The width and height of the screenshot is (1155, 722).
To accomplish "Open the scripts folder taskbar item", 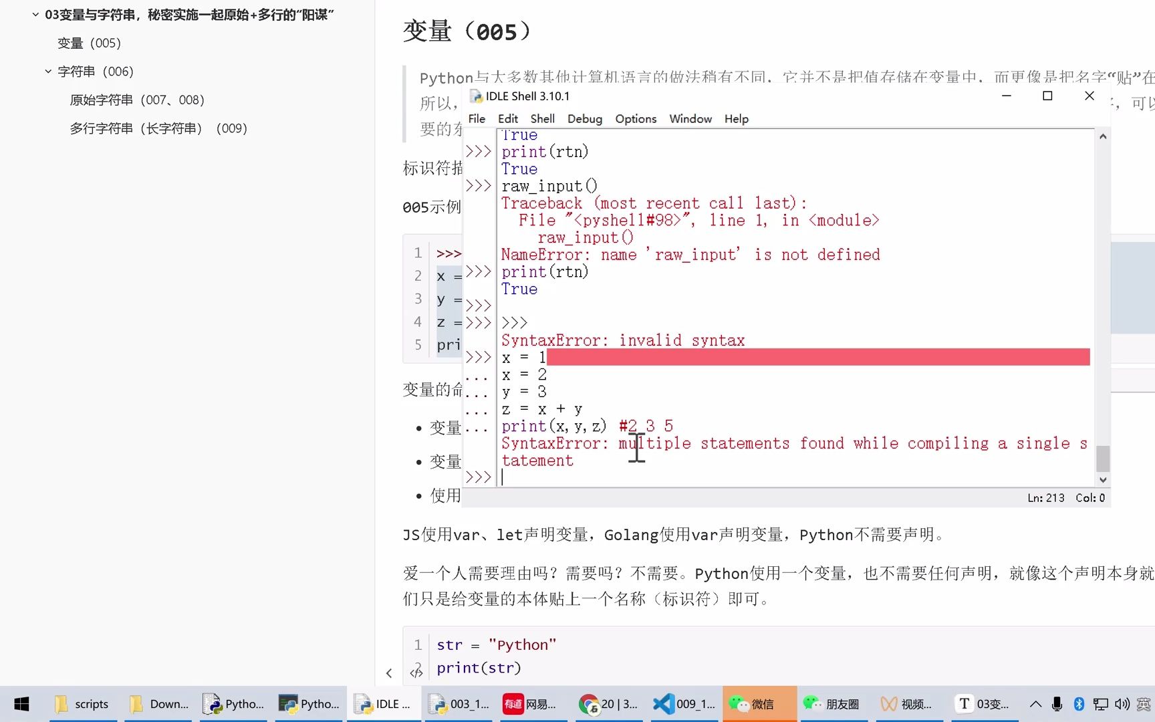I will (82, 704).
